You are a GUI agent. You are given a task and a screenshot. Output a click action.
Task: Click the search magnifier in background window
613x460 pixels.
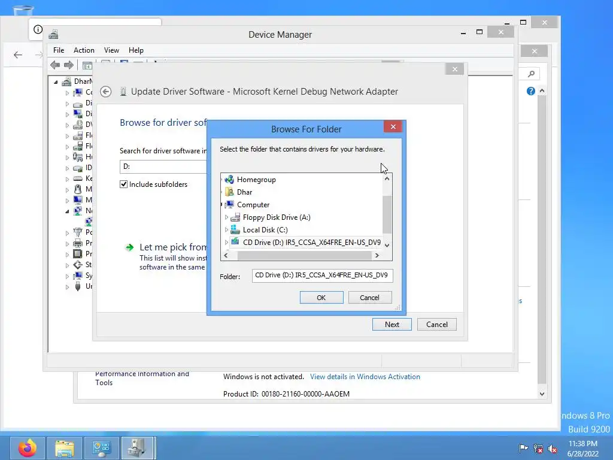coord(531,74)
